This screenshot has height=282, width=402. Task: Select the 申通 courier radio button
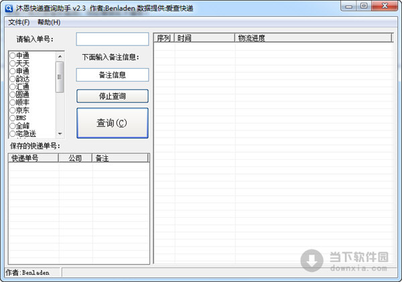(x=13, y=71)
